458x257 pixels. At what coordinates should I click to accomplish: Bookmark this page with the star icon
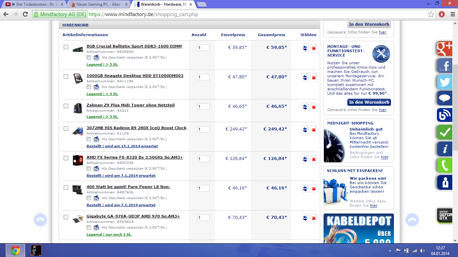coord(431,14)
